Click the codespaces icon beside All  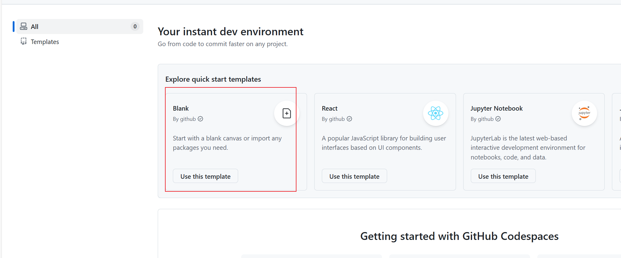click(x=24, y=27)
